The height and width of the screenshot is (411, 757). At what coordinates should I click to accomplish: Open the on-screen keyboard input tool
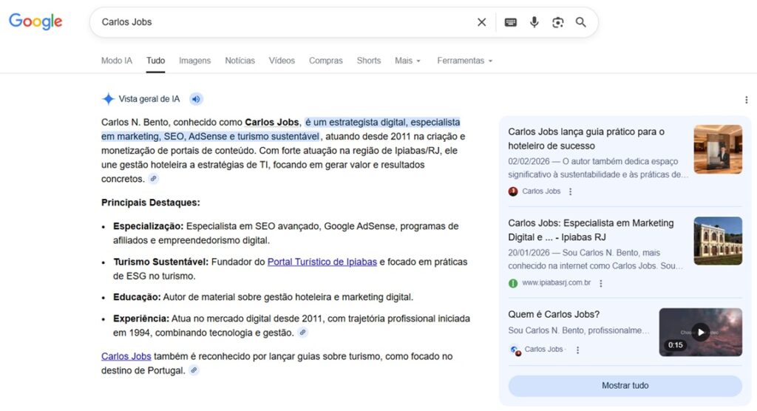[x=510, y=22]
